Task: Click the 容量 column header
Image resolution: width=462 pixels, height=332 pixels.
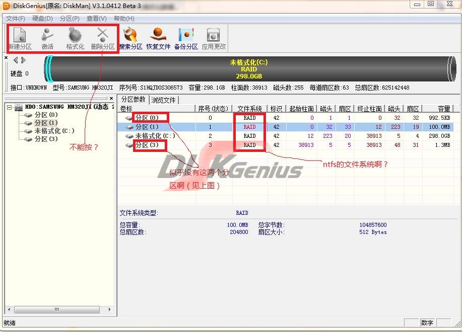Action: (x=437, y=109)
